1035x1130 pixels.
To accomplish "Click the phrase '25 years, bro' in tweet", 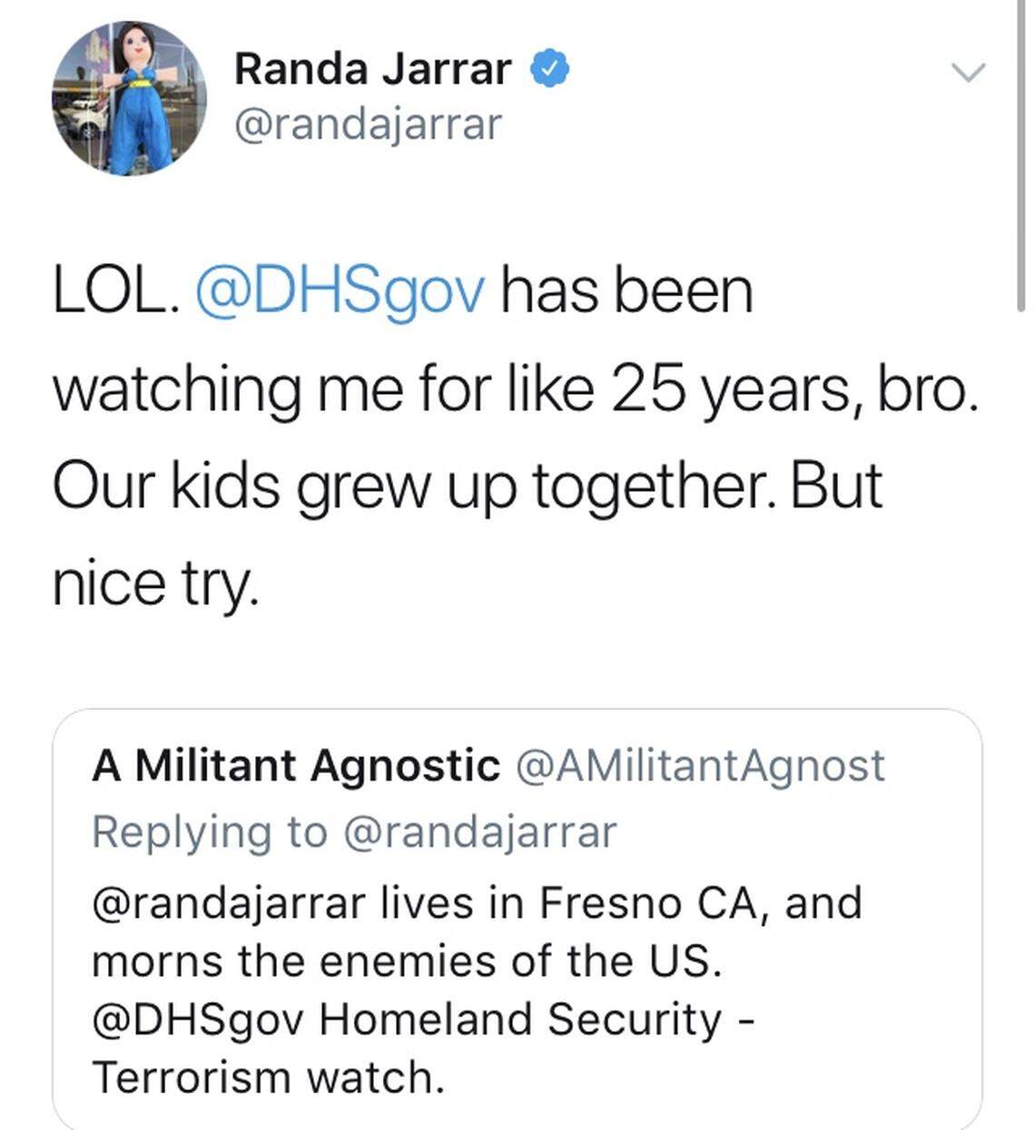I will click(x=799, y=386).
